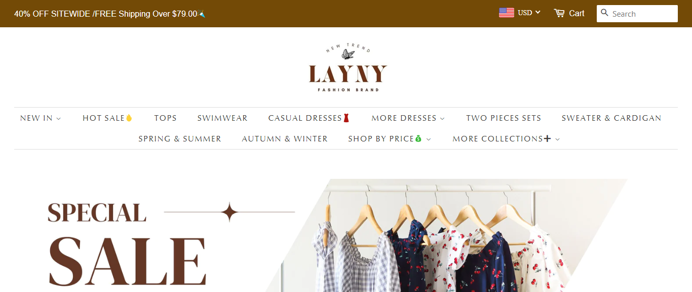Click the plus icon by More Collections
Screen dimensions: 692x292
(x=547, y=138)
